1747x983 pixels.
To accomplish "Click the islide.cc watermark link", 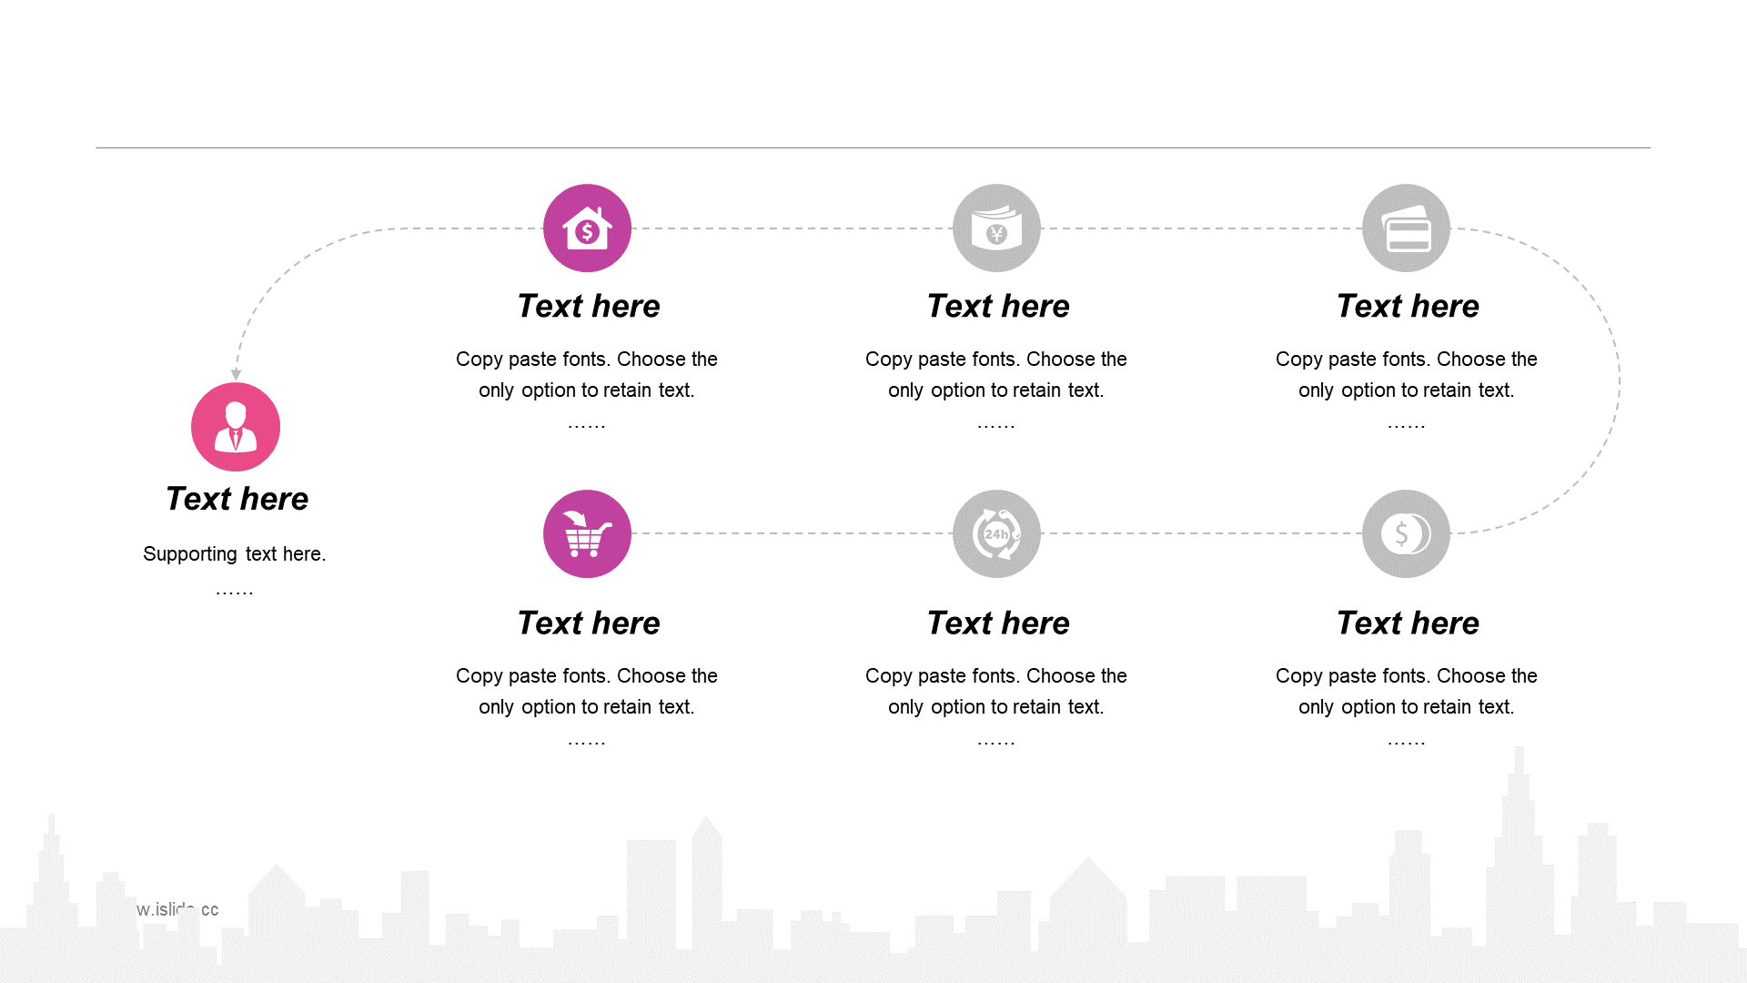I will tap(177, 909).
